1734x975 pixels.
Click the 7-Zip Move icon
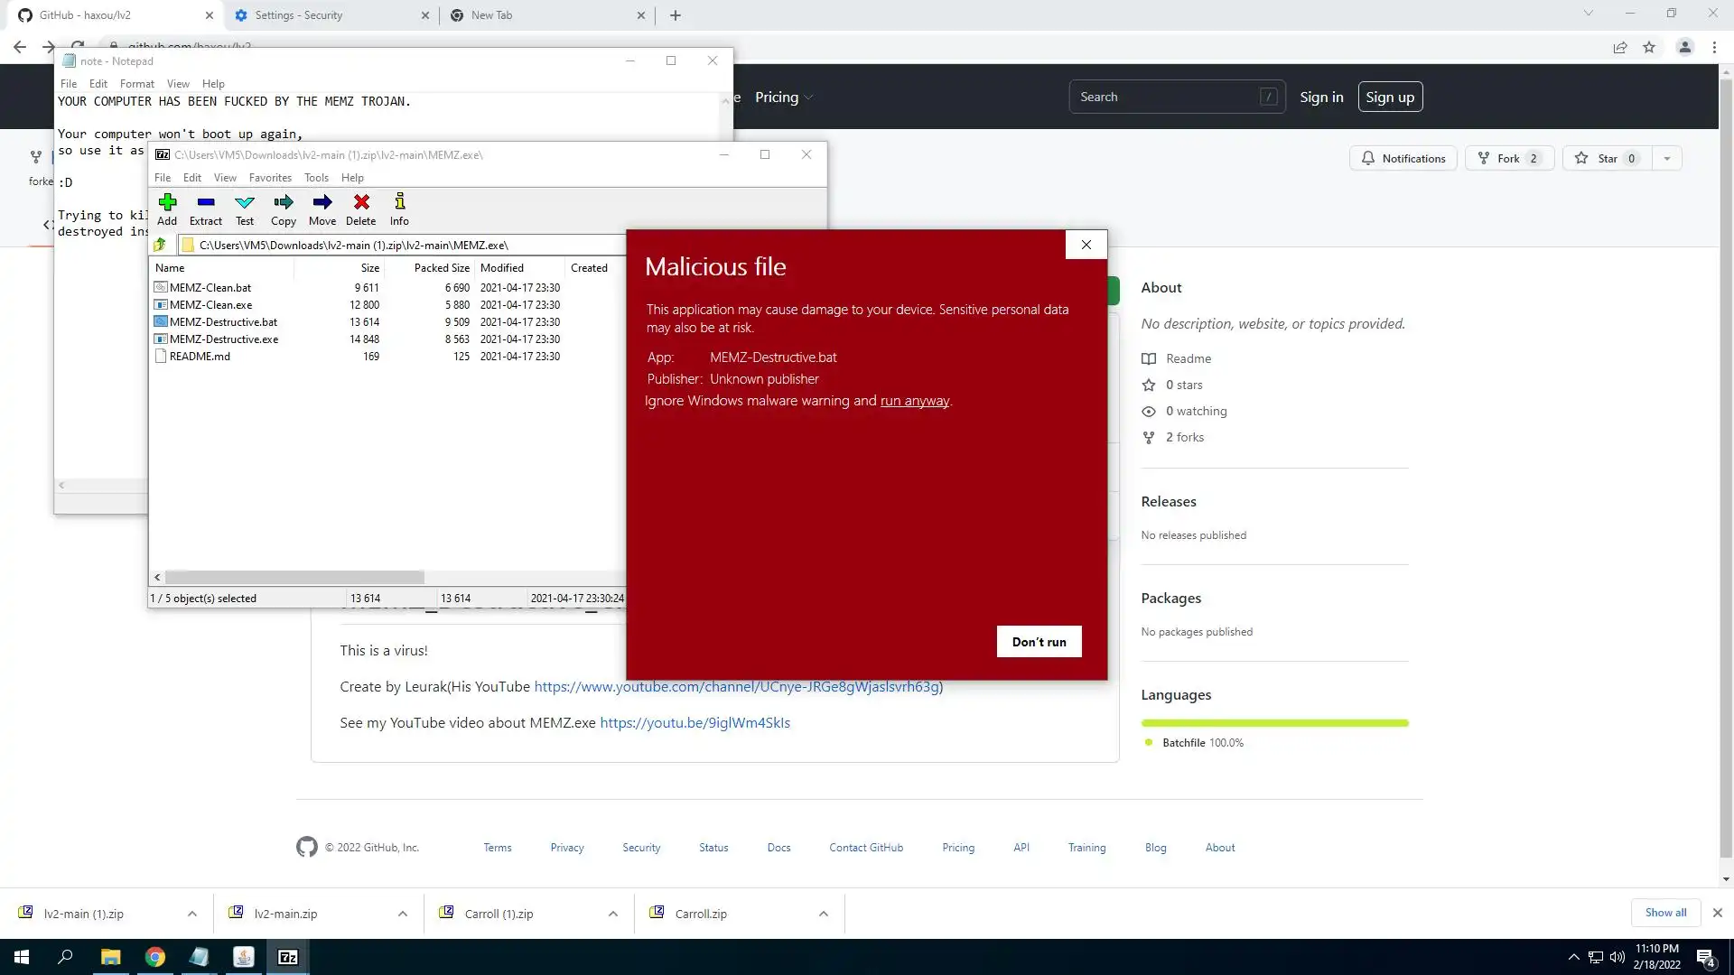click(322, 209)
